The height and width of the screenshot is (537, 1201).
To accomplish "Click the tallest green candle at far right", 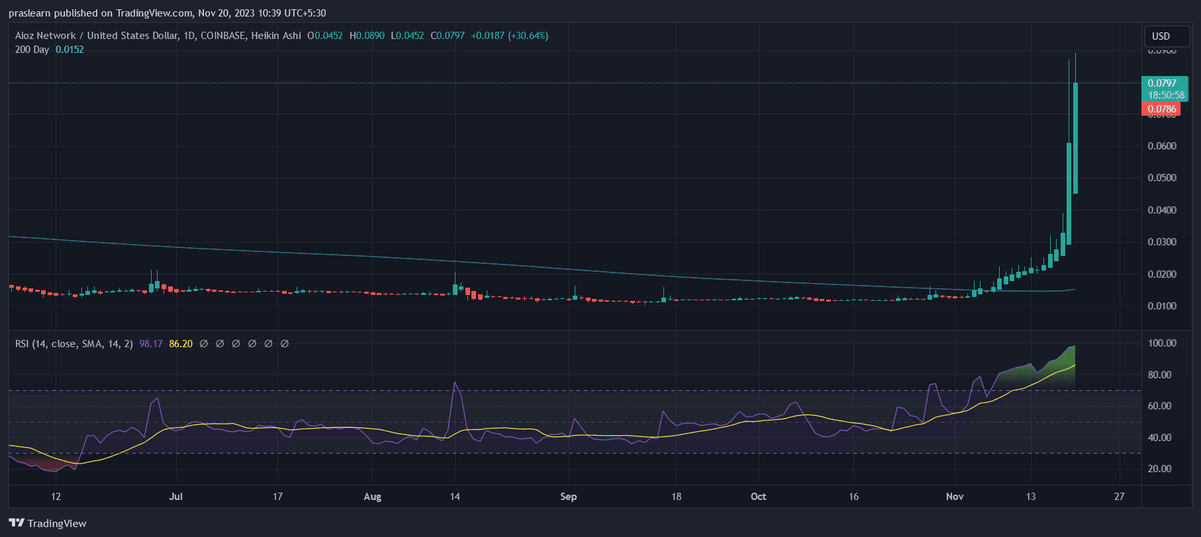I will click(1075, 138).
